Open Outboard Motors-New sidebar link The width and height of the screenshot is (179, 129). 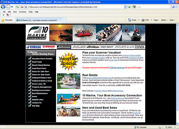point(41,78)
